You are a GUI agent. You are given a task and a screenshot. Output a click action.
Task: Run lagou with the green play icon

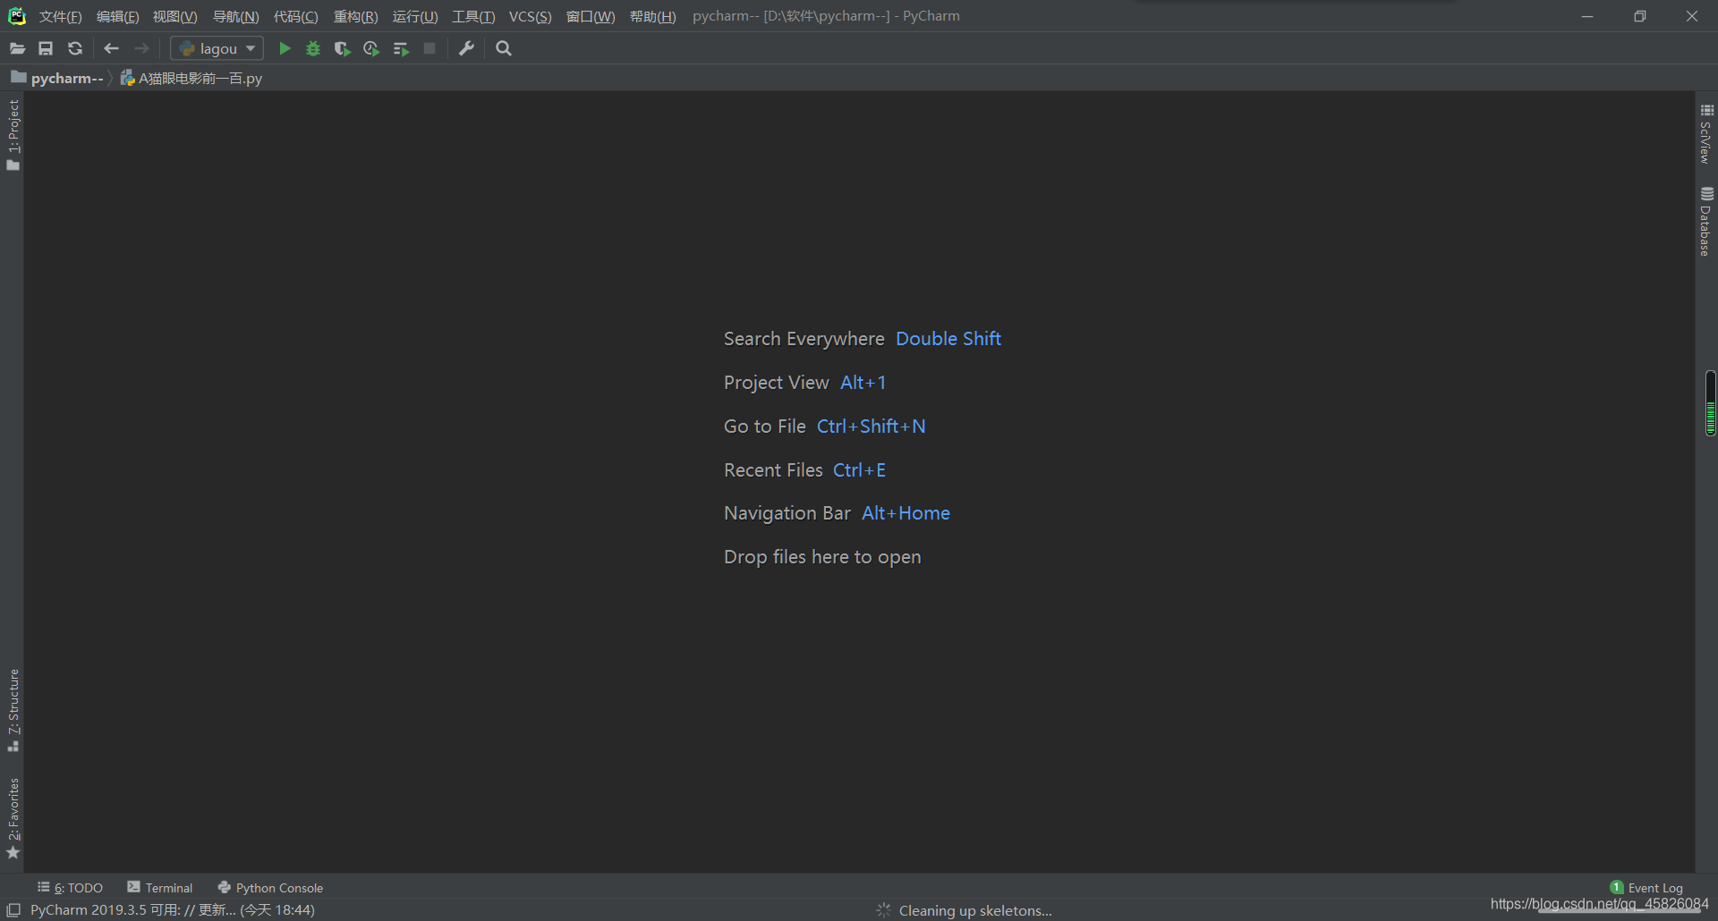point(285,48)
